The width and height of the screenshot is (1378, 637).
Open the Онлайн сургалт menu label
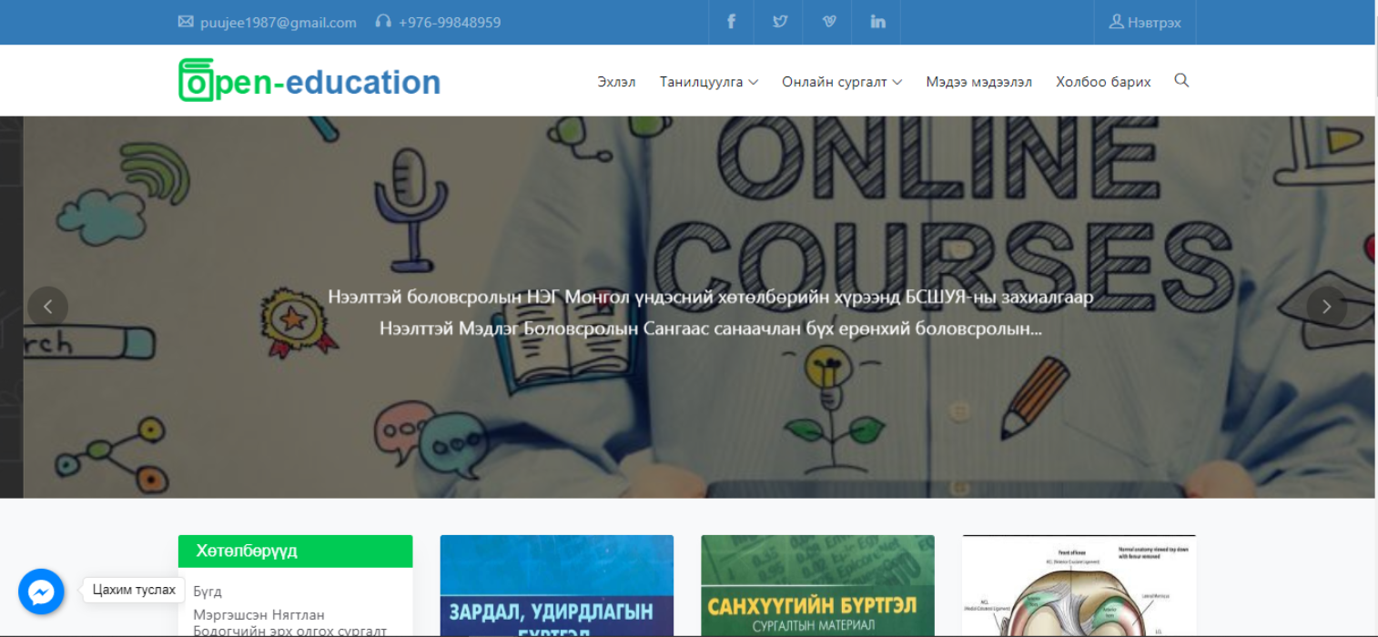coord(835,82)
